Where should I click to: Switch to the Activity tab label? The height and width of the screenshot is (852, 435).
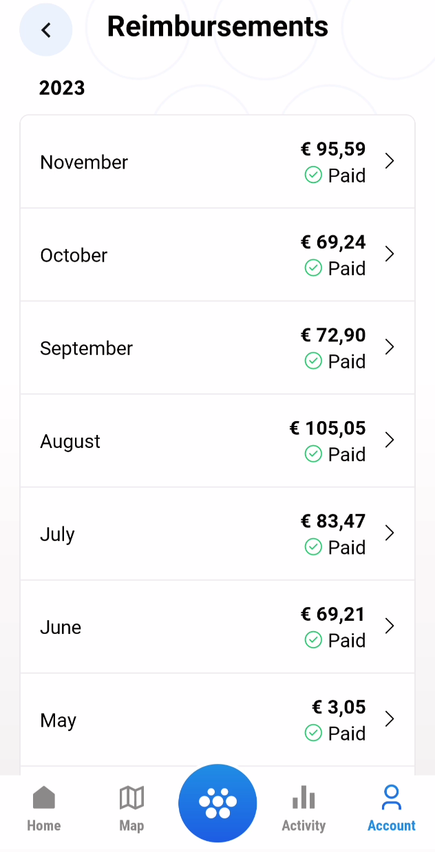(x=304, y=825)
